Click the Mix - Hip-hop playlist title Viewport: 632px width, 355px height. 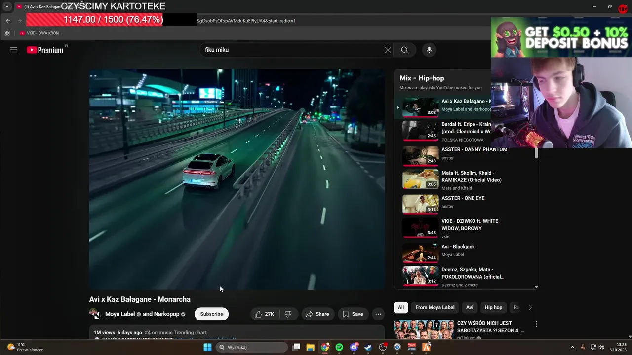[422, 78]
